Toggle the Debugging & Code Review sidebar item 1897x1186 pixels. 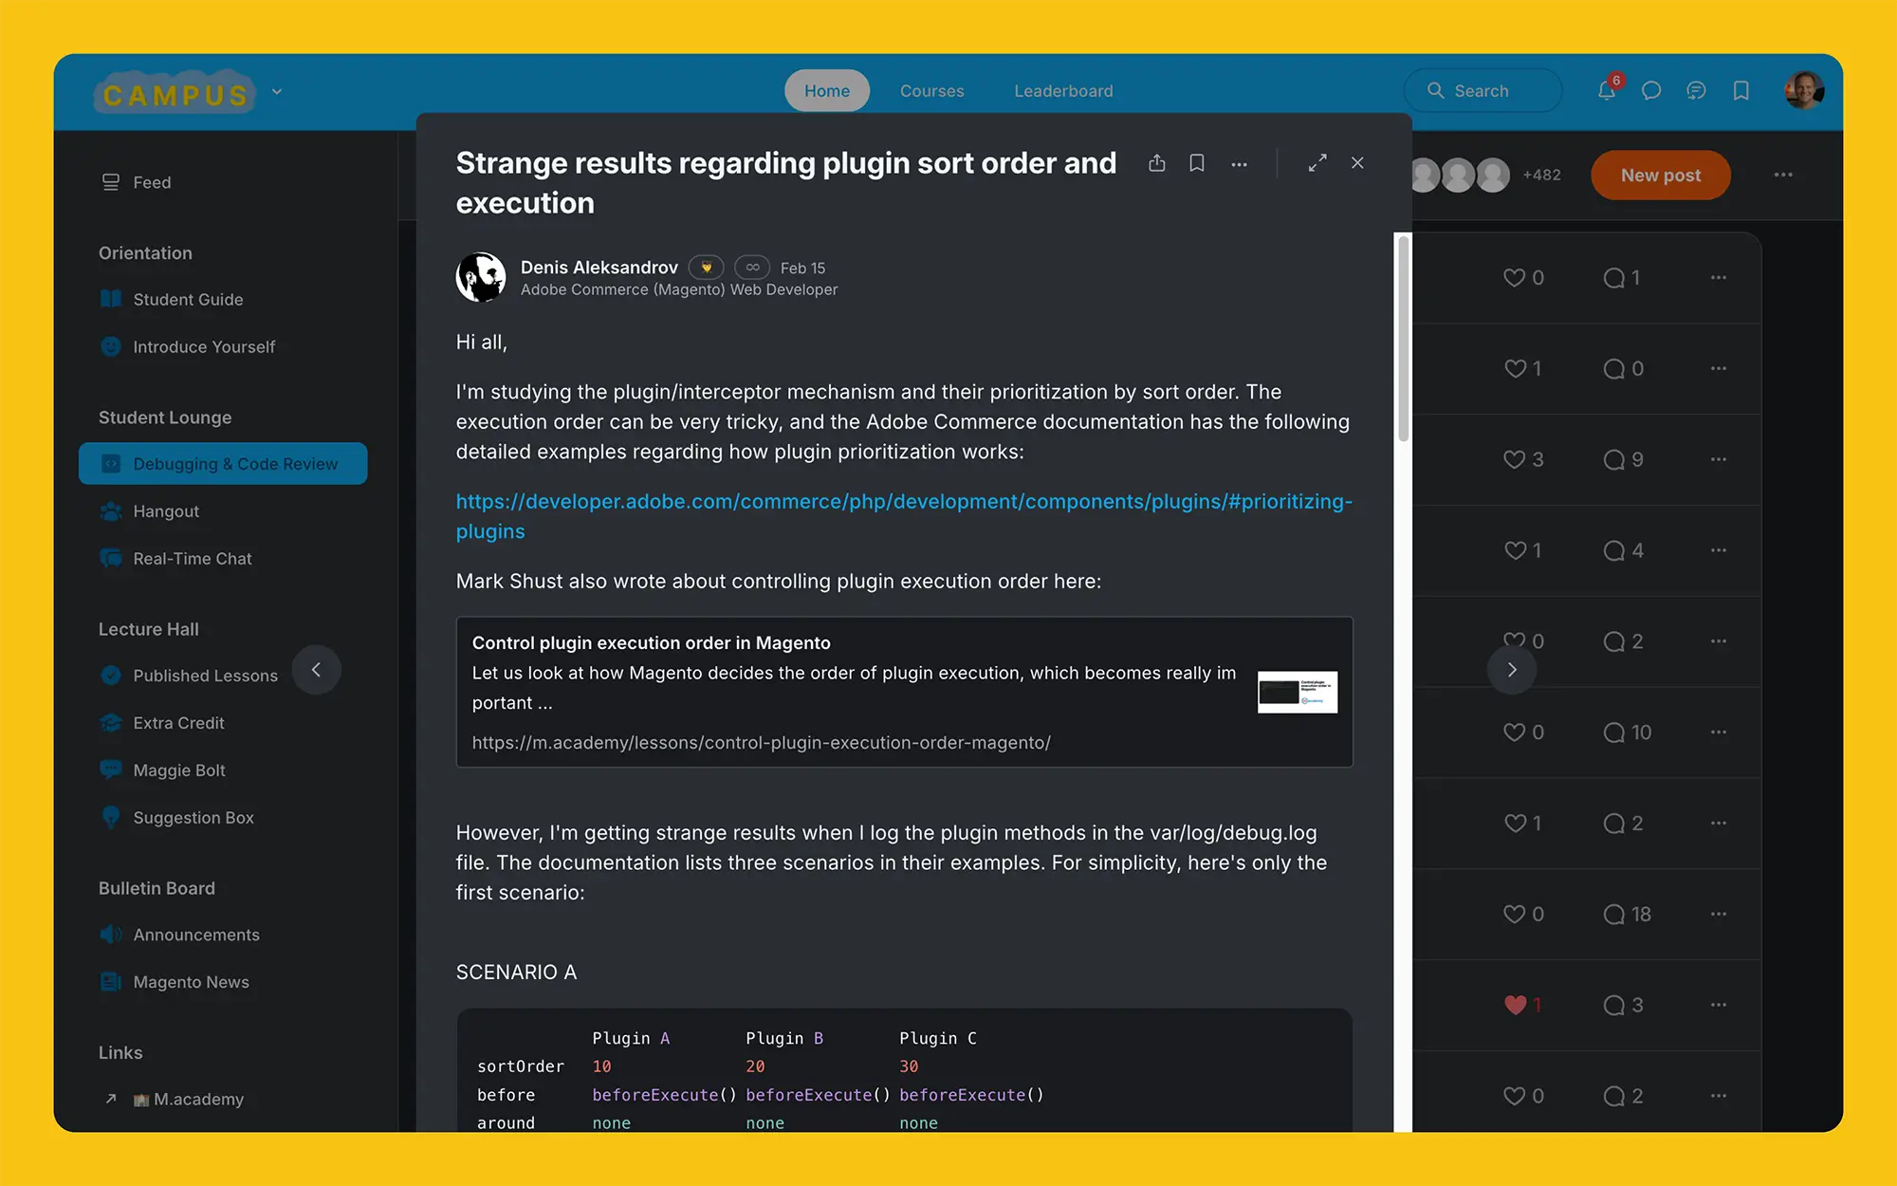coord(223,463)
